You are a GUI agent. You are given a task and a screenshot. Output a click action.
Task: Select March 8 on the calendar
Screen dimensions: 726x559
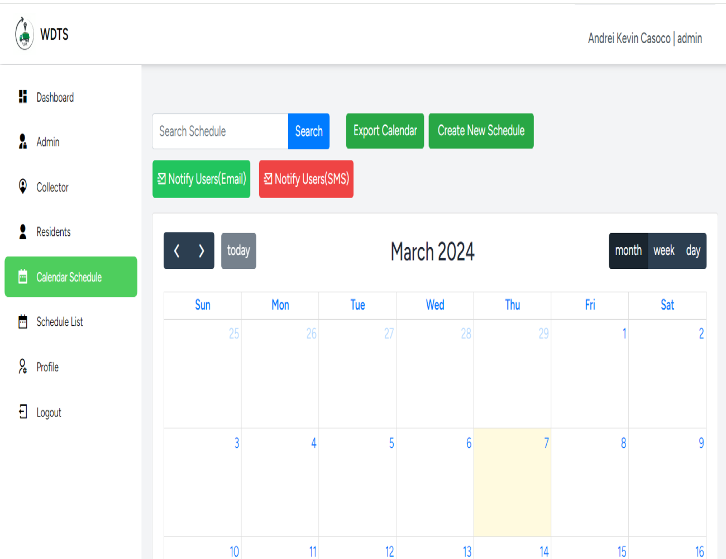tap(590, 482)
